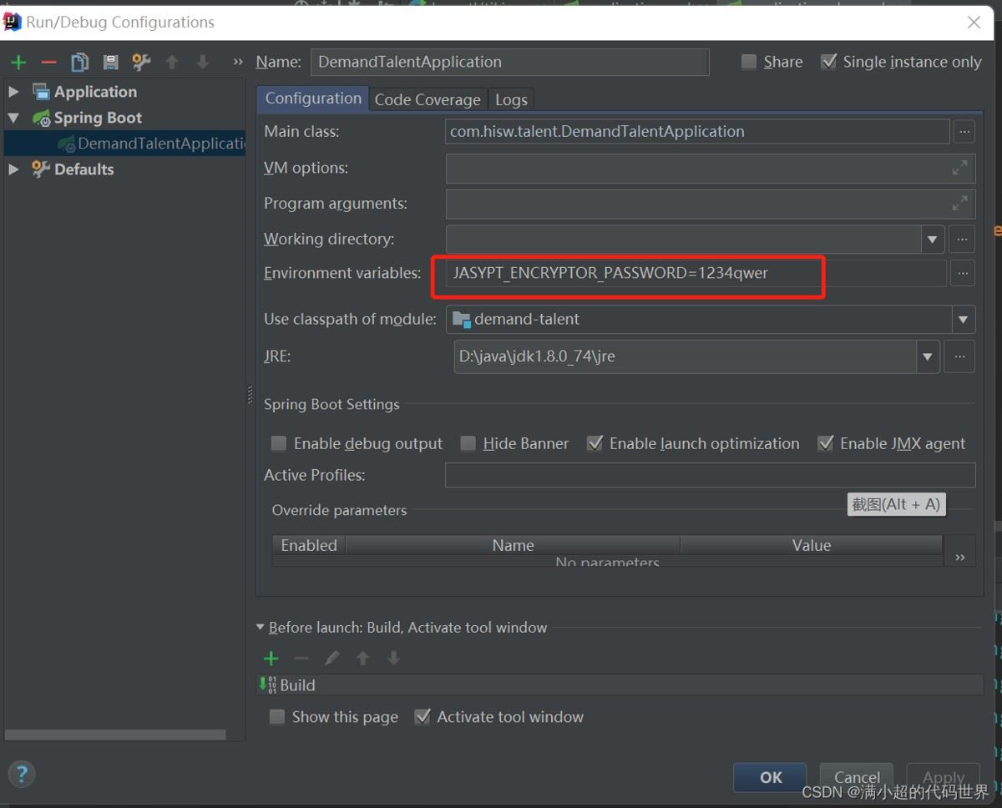1002x808 pixels.
Task: Open the Environment variables browse button
Action: coord(962,273)
